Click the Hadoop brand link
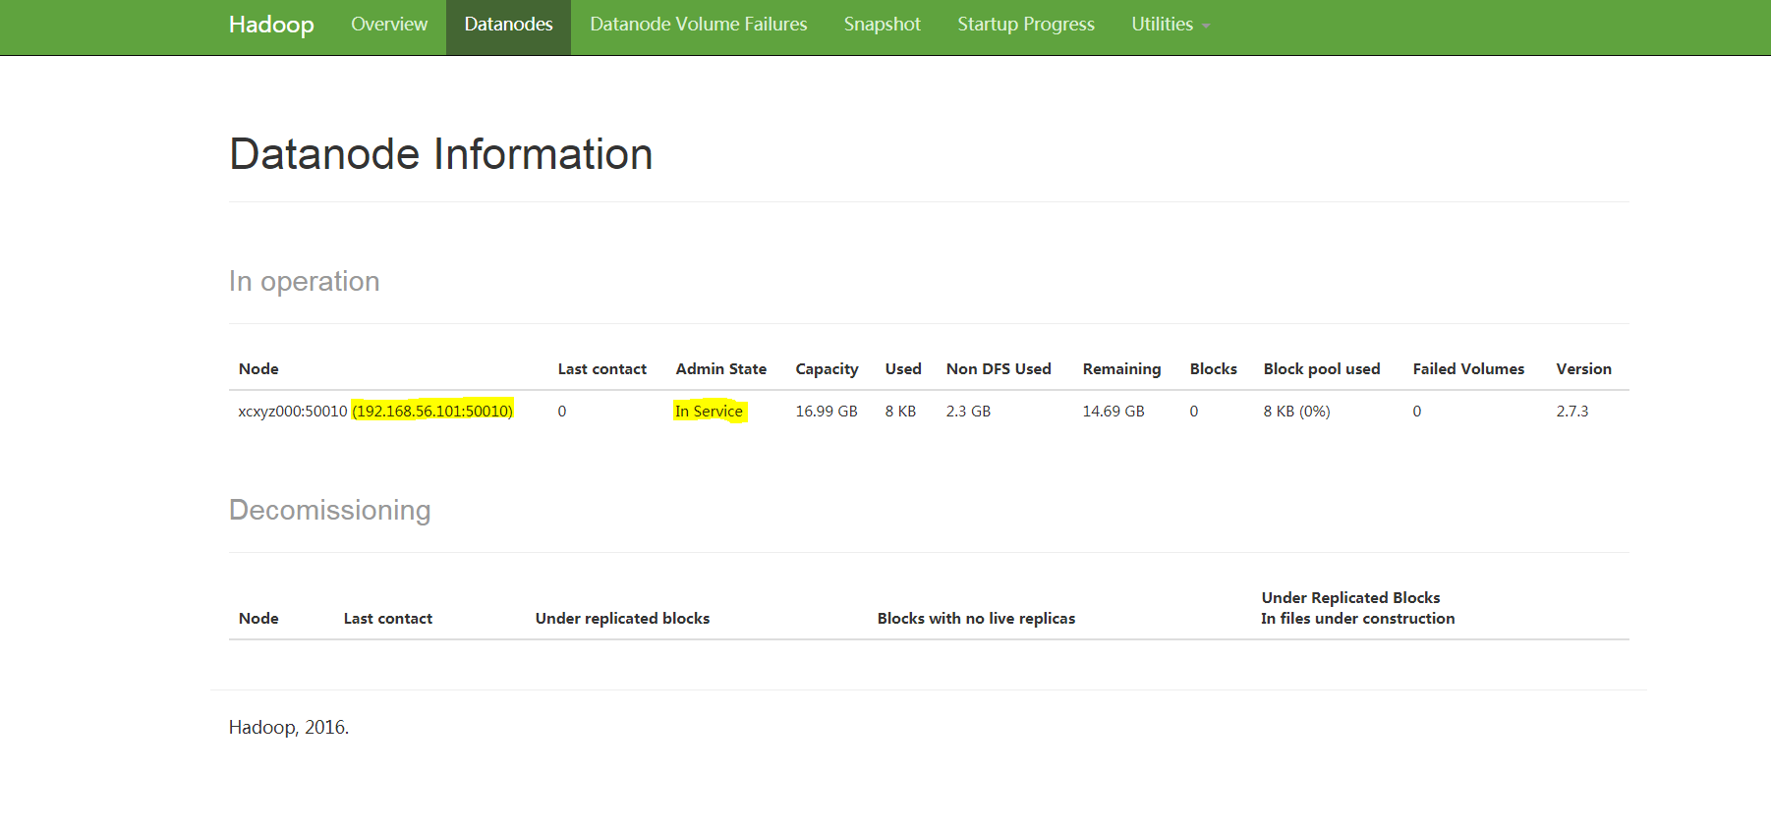 coord(271,25)
